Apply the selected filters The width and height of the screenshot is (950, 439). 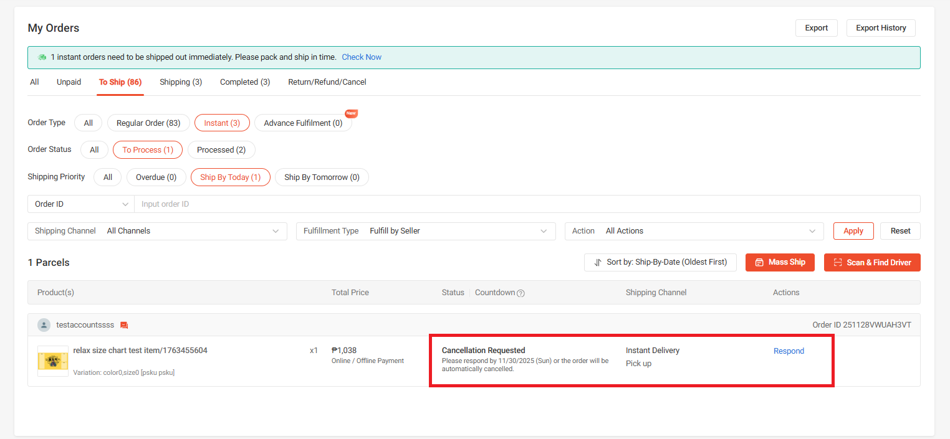point(853,231)
